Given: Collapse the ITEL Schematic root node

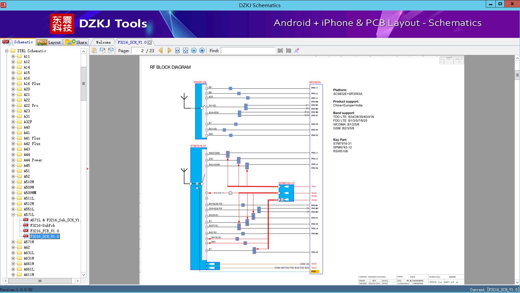Looking at the screenshot, I should tap(6, 51).
